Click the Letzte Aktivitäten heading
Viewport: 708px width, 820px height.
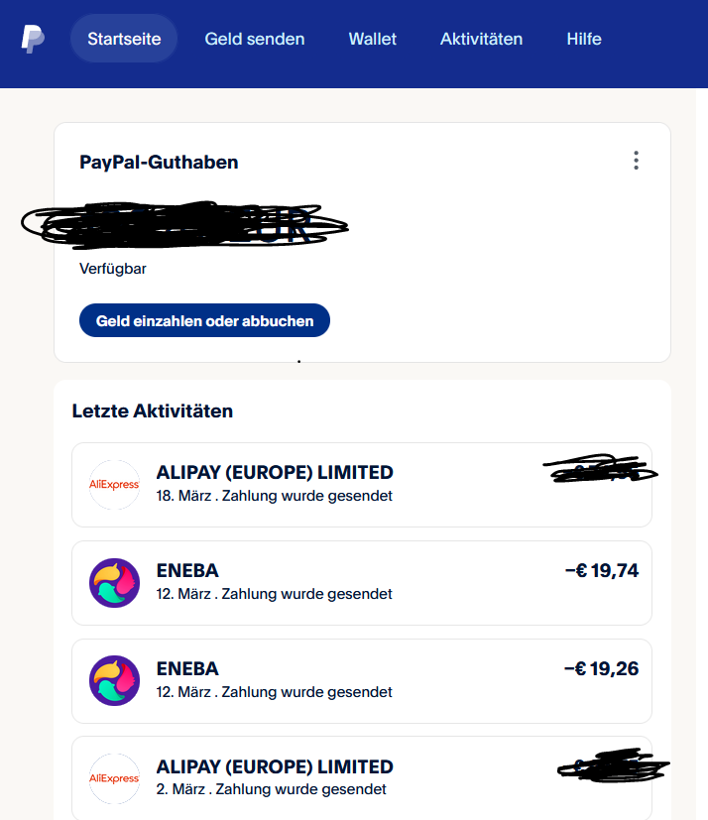click(153, 410)
